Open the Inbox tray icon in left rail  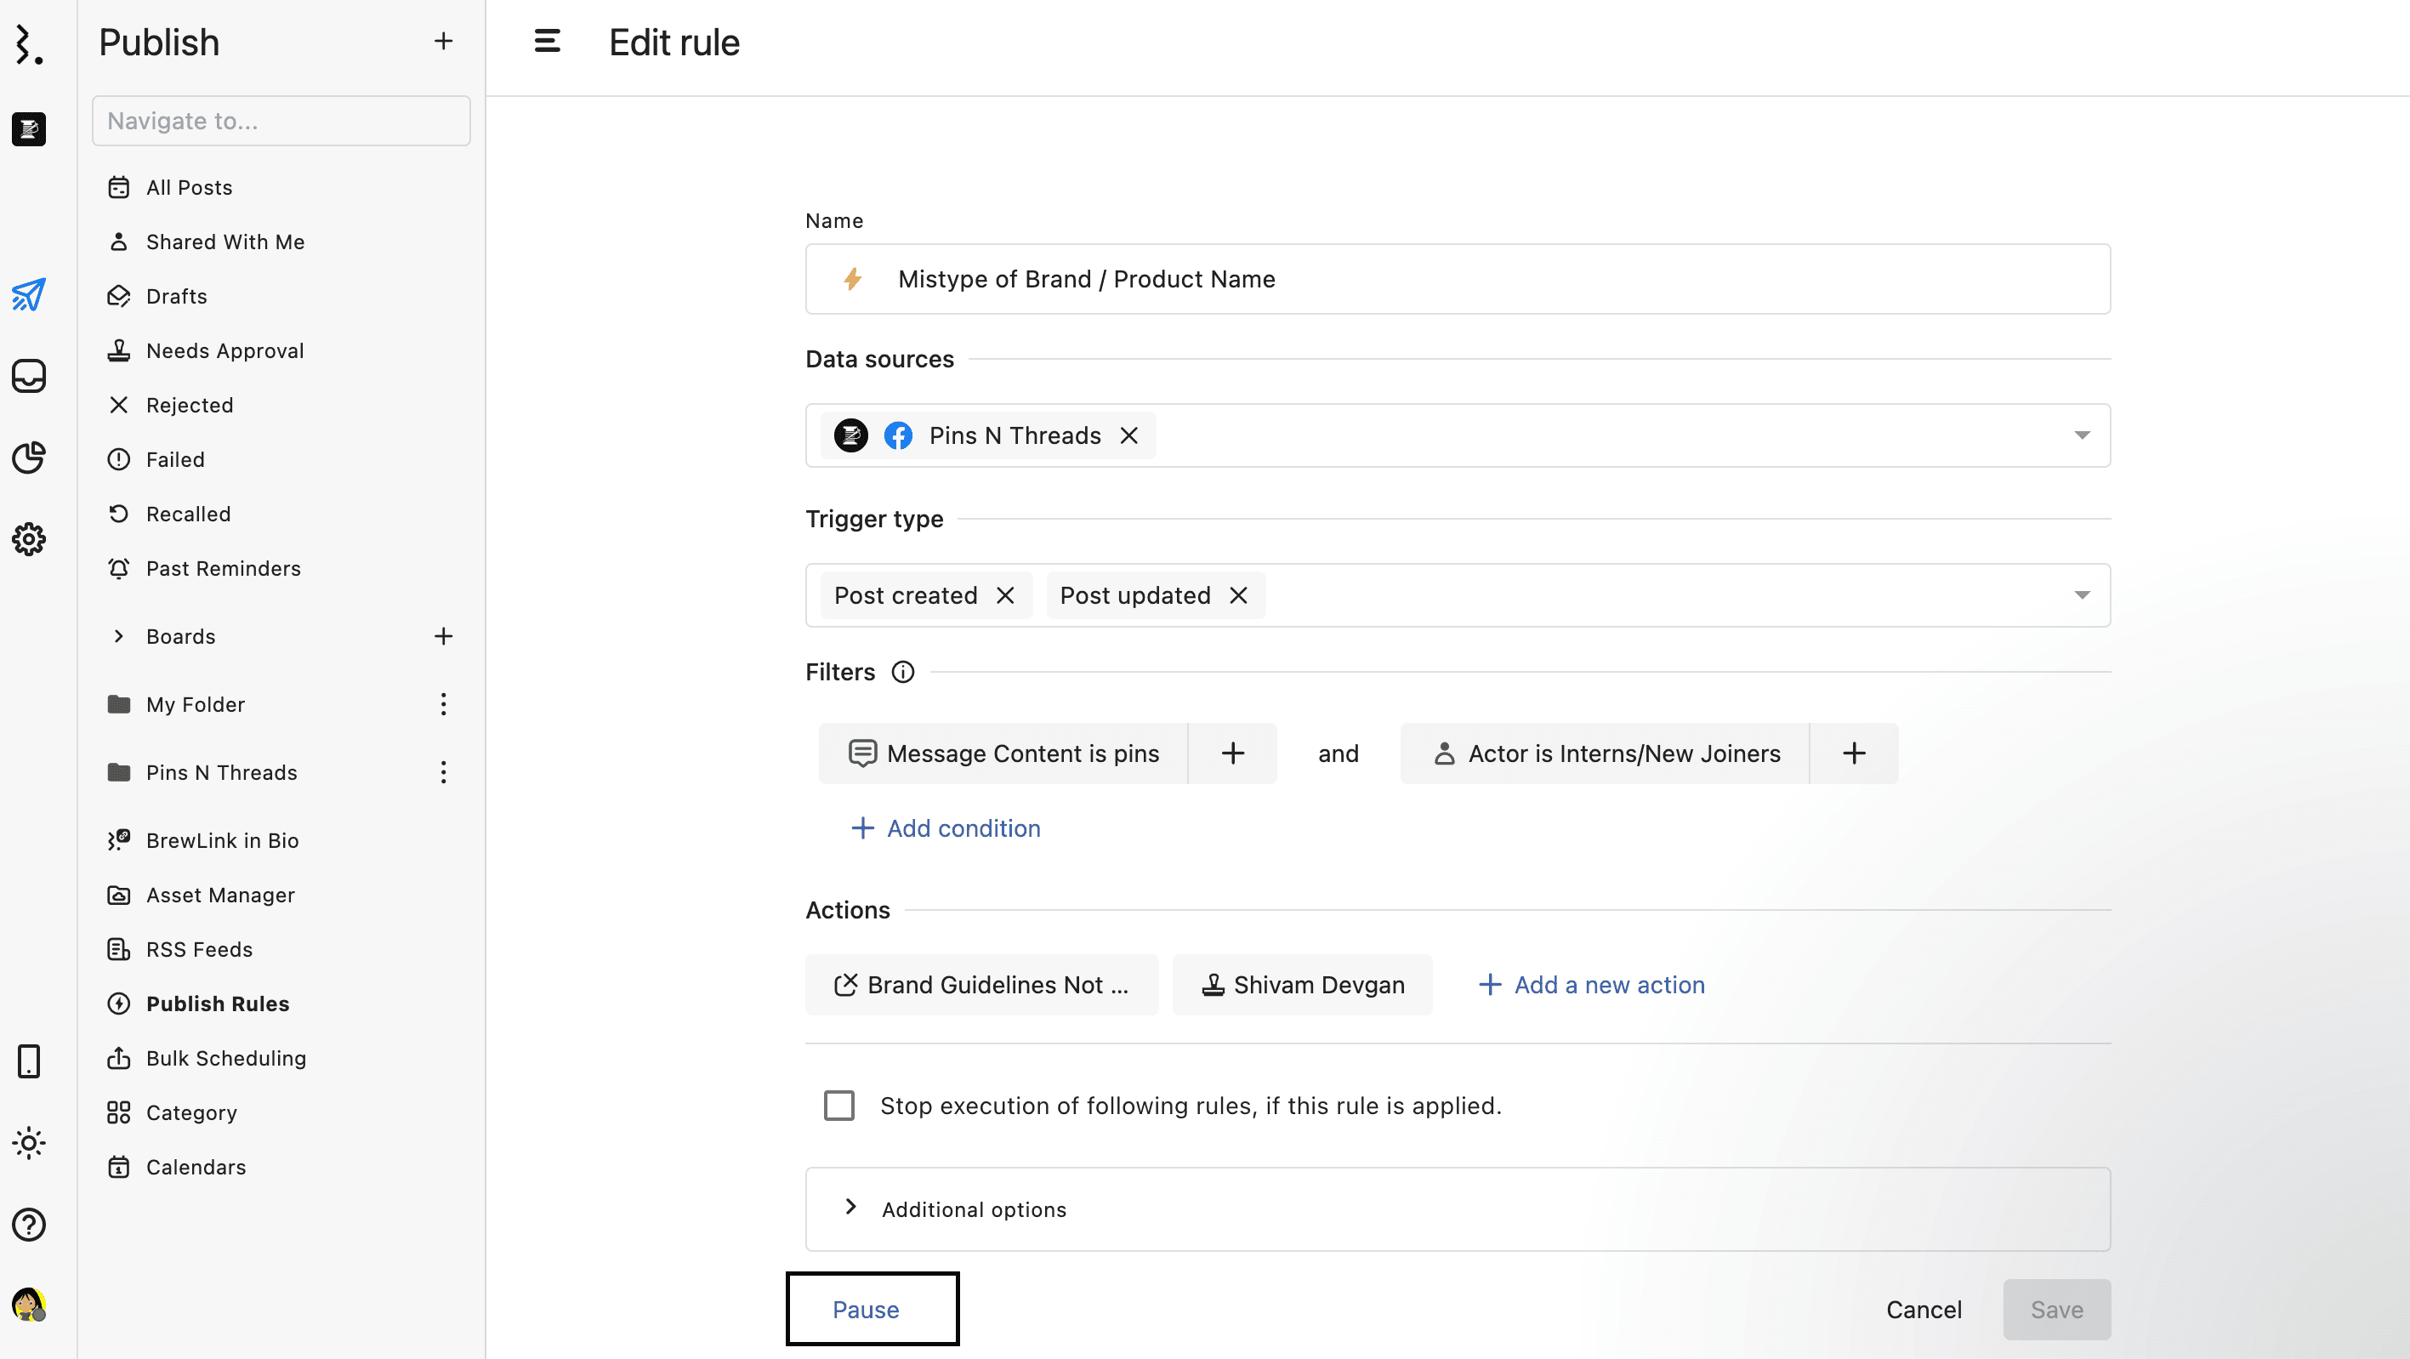[29, 376]
